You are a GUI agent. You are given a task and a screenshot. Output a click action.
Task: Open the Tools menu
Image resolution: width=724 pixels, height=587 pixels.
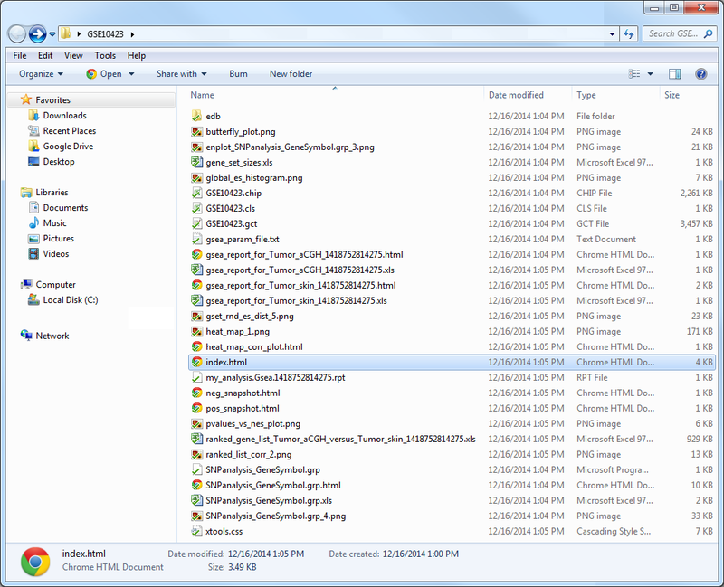click(x=105, y=55)
